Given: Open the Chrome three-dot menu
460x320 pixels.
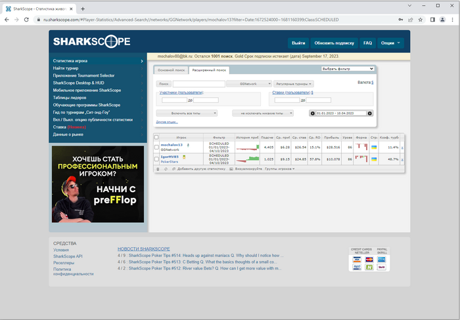Looking at the screenshot, I should (452, 20).
